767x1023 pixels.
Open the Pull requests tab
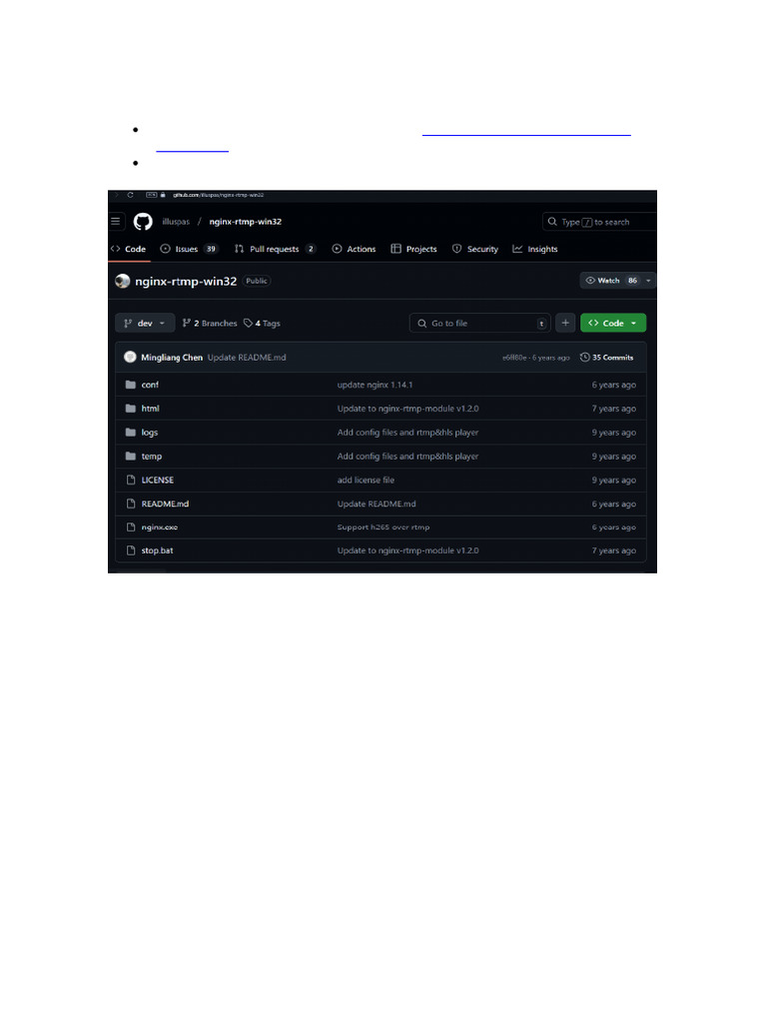click(276, 249)
